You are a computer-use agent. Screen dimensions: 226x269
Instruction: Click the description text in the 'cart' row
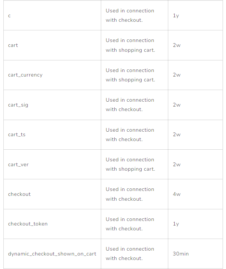point(130,45)
